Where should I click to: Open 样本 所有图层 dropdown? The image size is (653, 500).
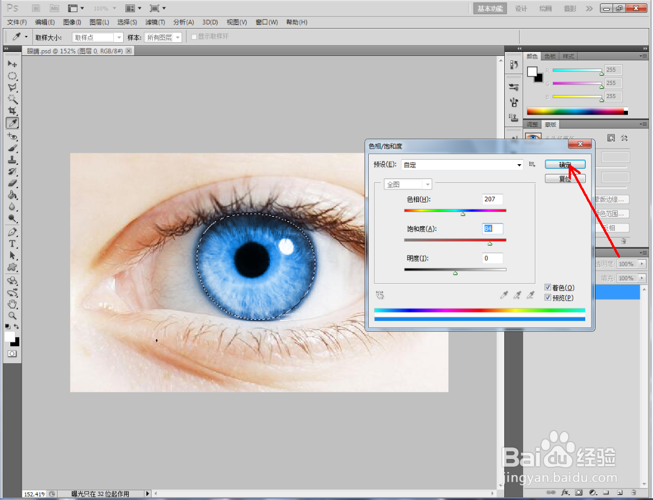click(163, 38)
